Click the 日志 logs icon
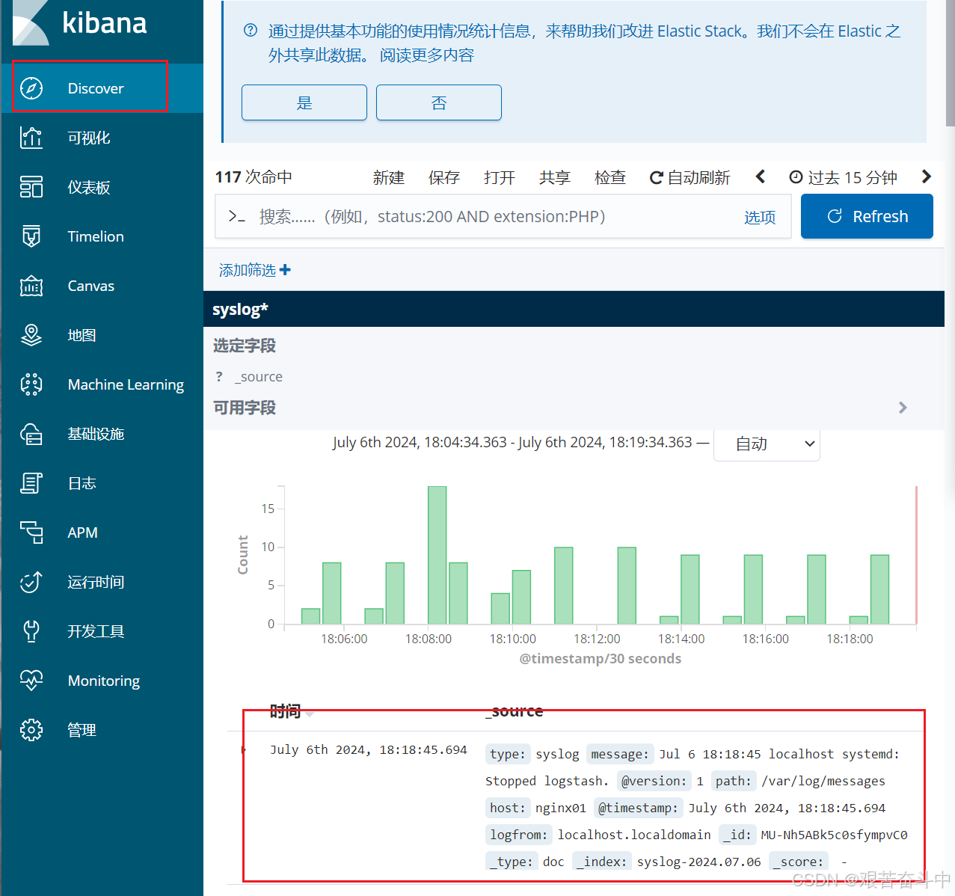 pos(31,483)
